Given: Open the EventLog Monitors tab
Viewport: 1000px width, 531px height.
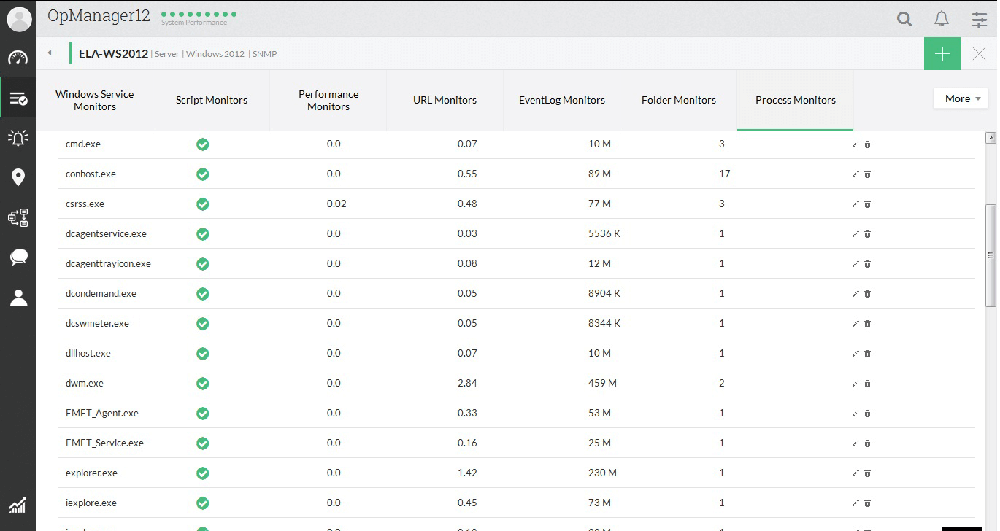Looking at the screenshot, I should coord(562,100).
